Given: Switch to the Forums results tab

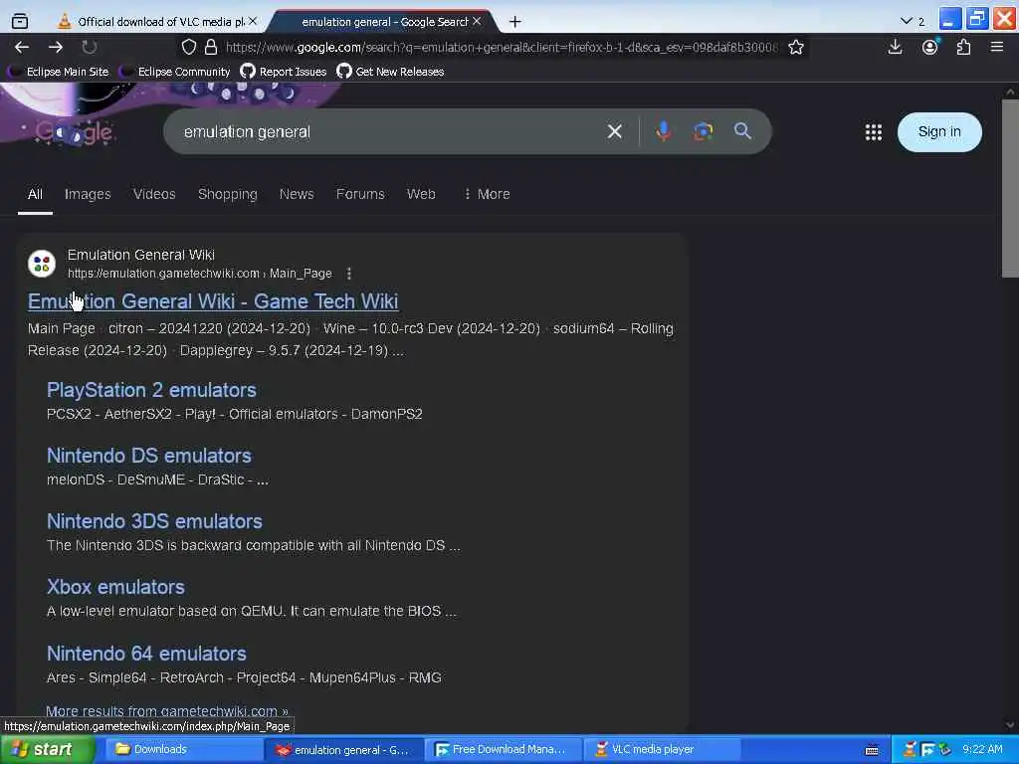Looking at the screenshot, I should click(x=360, y=194).
